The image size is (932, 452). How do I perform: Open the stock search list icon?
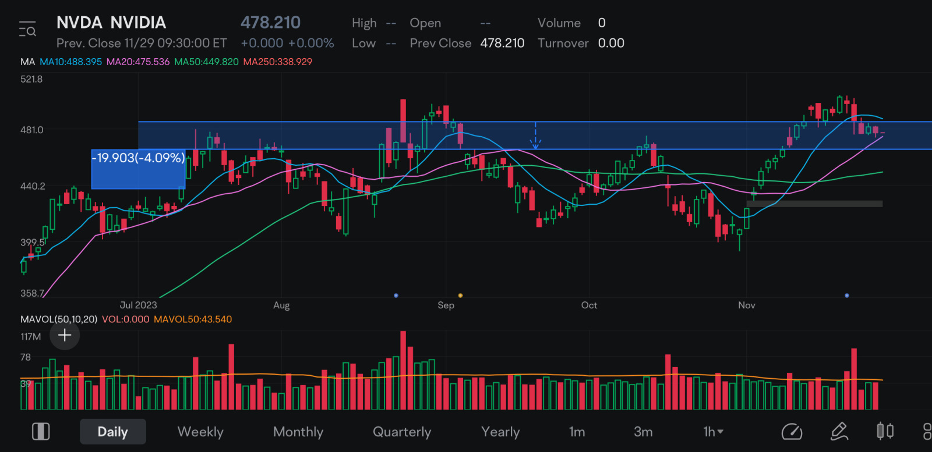27,29
